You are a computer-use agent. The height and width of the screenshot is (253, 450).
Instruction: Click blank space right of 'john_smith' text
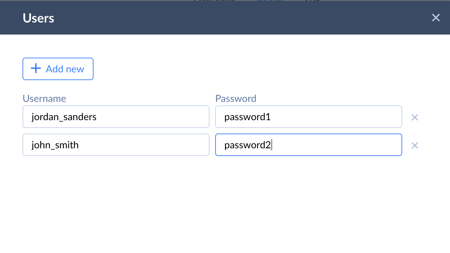[x=148, y=145]
